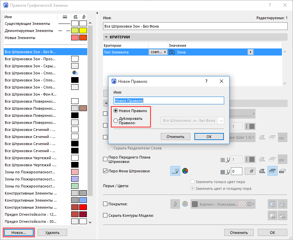Click color wheel icon in rule list row

pos(75,73)
